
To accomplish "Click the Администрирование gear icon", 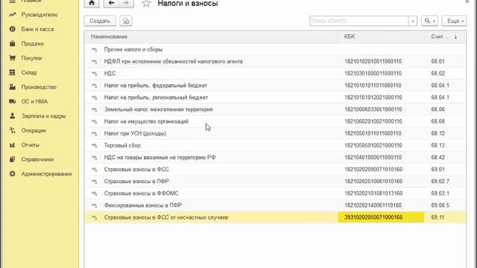I will [12, 173].
